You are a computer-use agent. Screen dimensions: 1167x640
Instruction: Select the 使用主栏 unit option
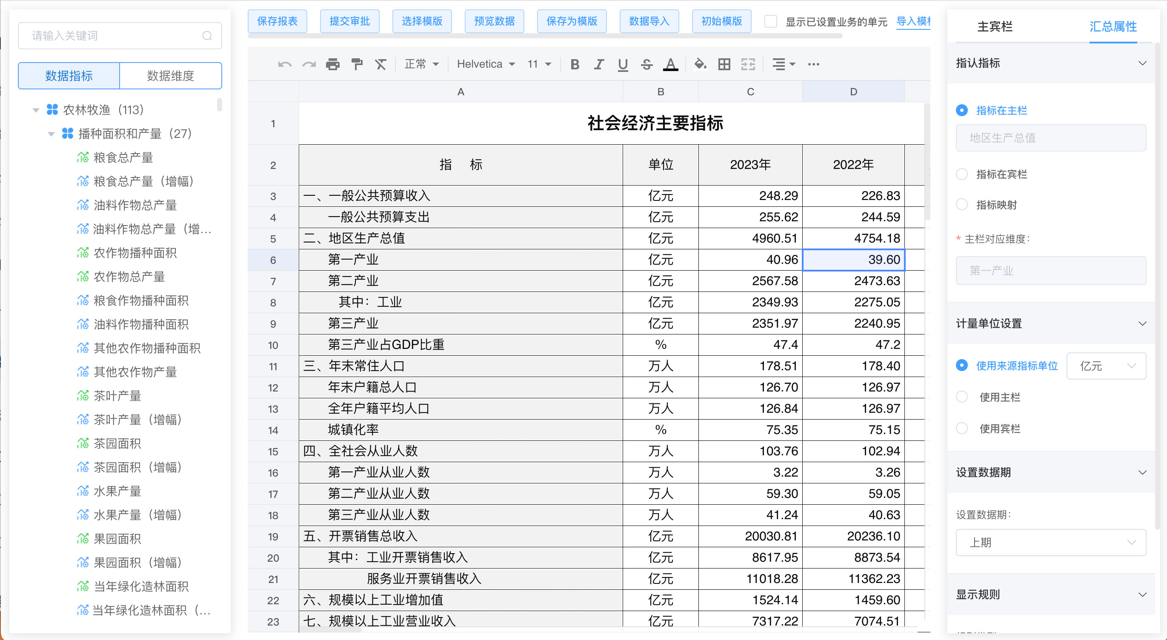tap(962, 397)
